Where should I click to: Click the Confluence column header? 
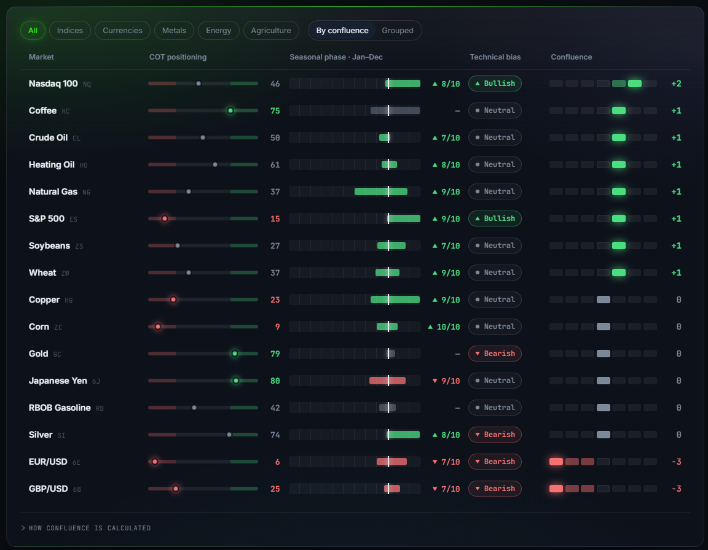point(571,57)
